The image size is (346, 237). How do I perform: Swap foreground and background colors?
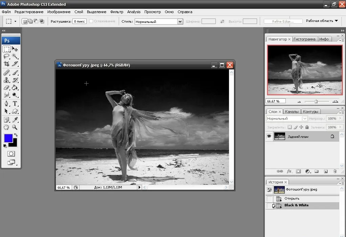click(x=16, y=135)
